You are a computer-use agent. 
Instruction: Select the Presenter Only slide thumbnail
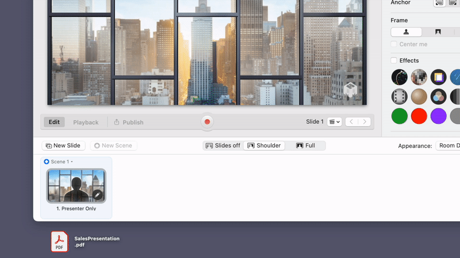[76, 186]
